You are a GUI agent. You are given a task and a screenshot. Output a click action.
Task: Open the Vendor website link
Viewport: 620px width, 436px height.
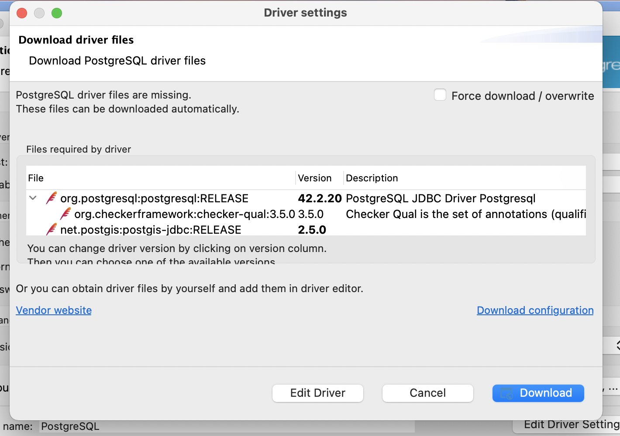pos(54,310)
